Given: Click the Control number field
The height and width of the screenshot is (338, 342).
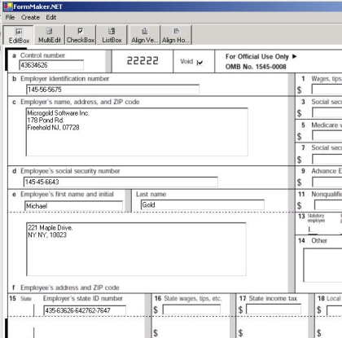Looking at the screenshot, I should 51,65.
